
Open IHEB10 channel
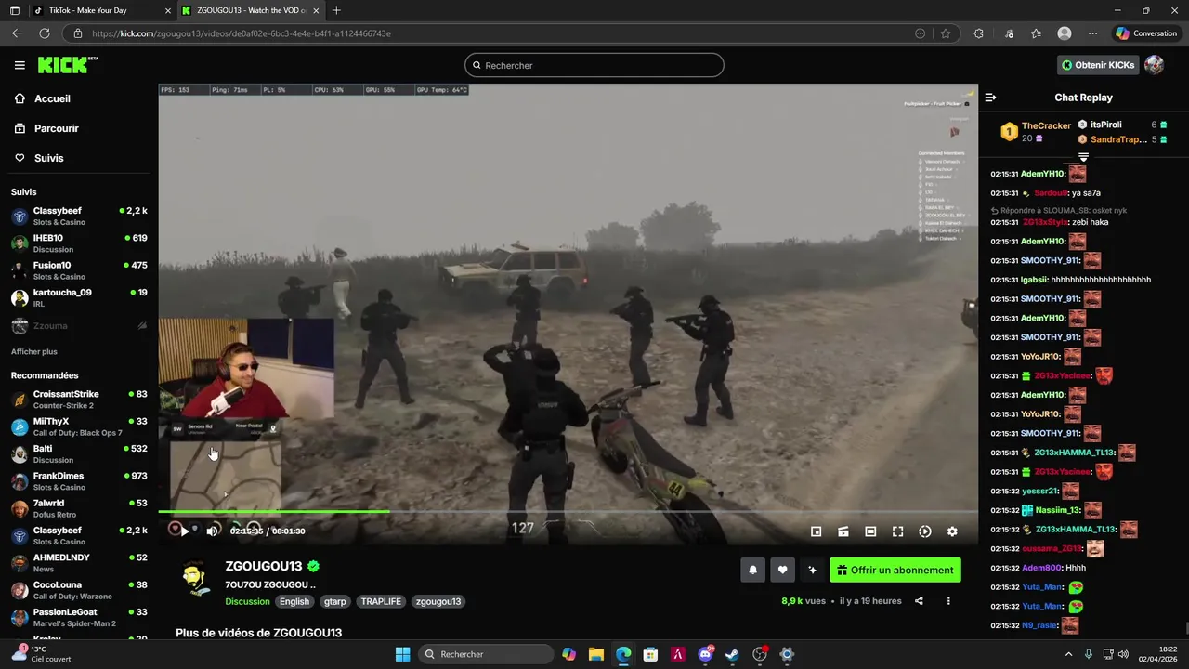[79, 243]
